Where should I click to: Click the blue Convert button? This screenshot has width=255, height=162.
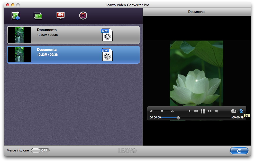pyautogui.click(x=239, y=151)
